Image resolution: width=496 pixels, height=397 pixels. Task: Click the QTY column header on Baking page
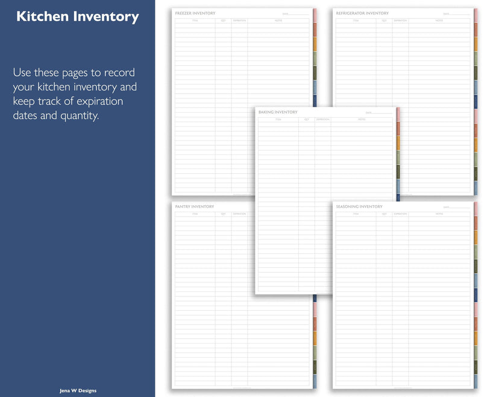click(x=306, y=119)
